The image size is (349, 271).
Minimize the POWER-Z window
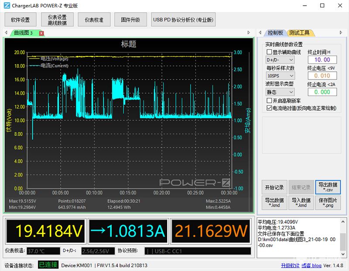click(305, 6)
